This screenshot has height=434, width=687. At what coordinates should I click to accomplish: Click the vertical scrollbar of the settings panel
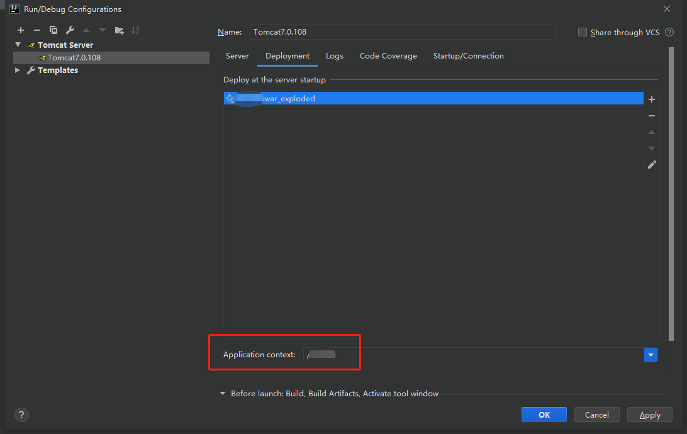coord(671,193)
